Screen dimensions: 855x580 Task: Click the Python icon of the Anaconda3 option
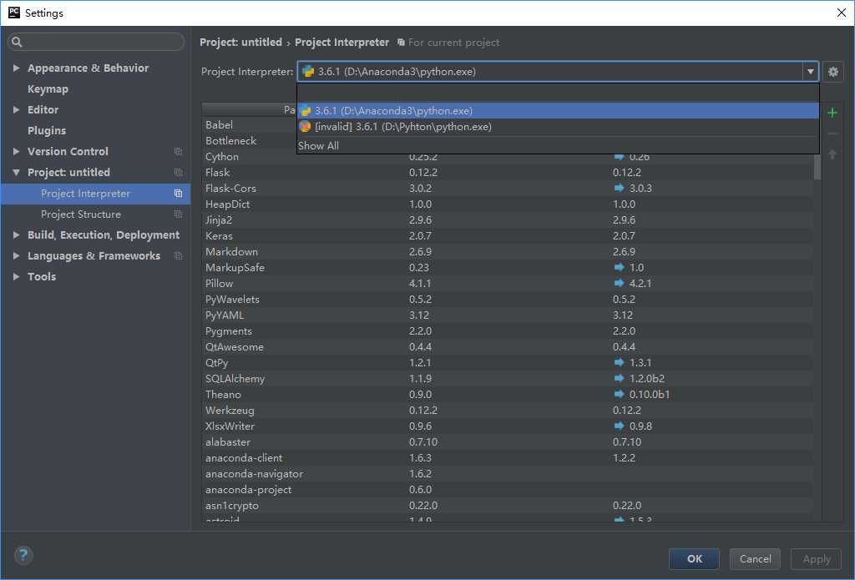coord(306,111)
